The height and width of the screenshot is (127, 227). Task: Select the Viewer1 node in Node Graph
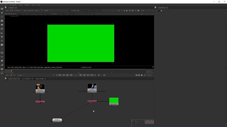point(57,120)
